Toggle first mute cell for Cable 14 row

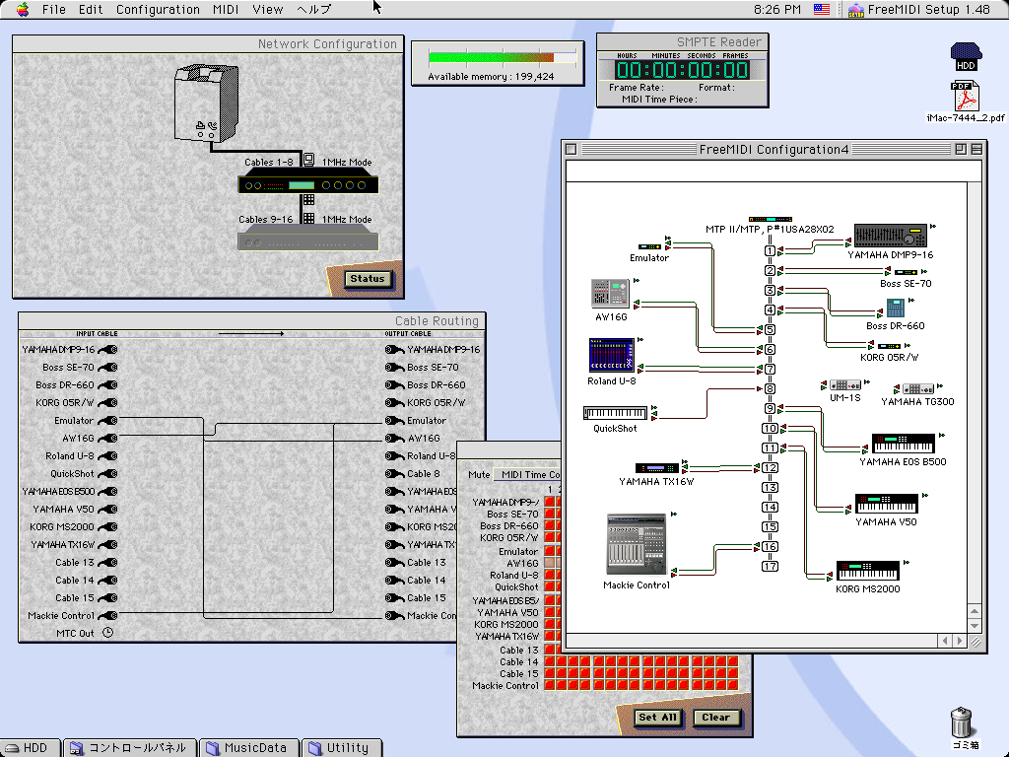(550, 661)
